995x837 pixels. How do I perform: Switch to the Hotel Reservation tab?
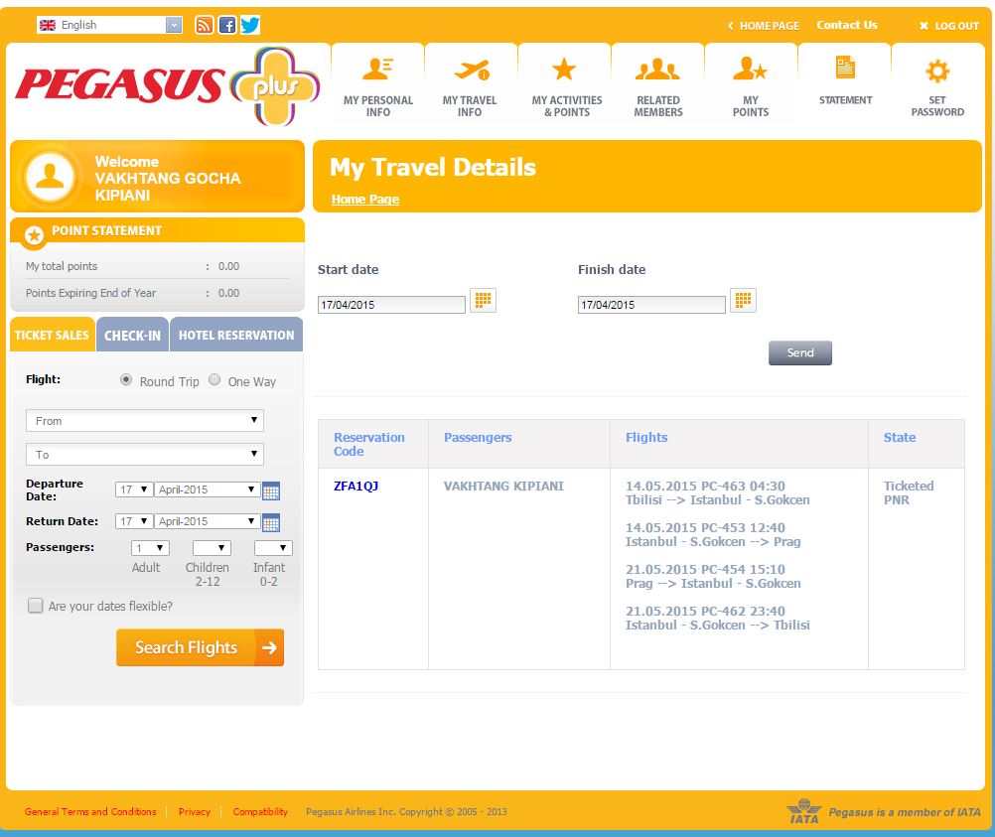click(236, 335)
